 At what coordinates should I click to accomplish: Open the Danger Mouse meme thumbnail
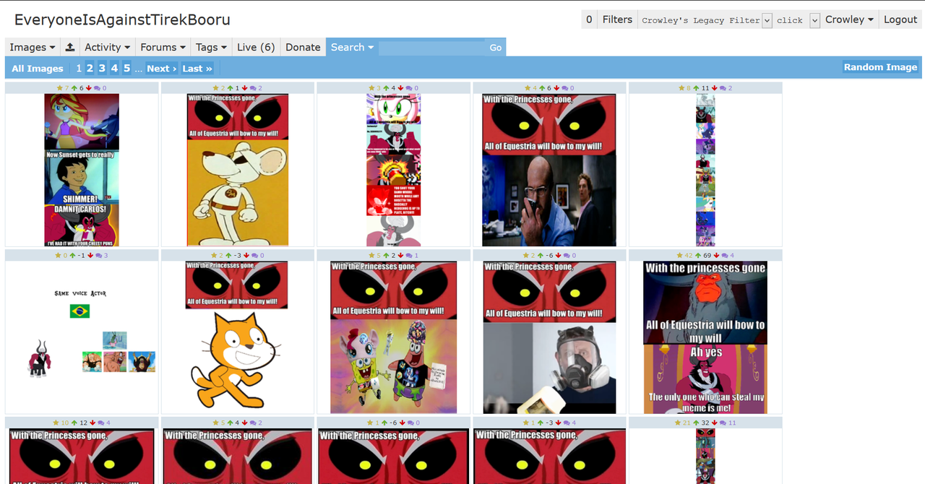(x=238, y=170)
